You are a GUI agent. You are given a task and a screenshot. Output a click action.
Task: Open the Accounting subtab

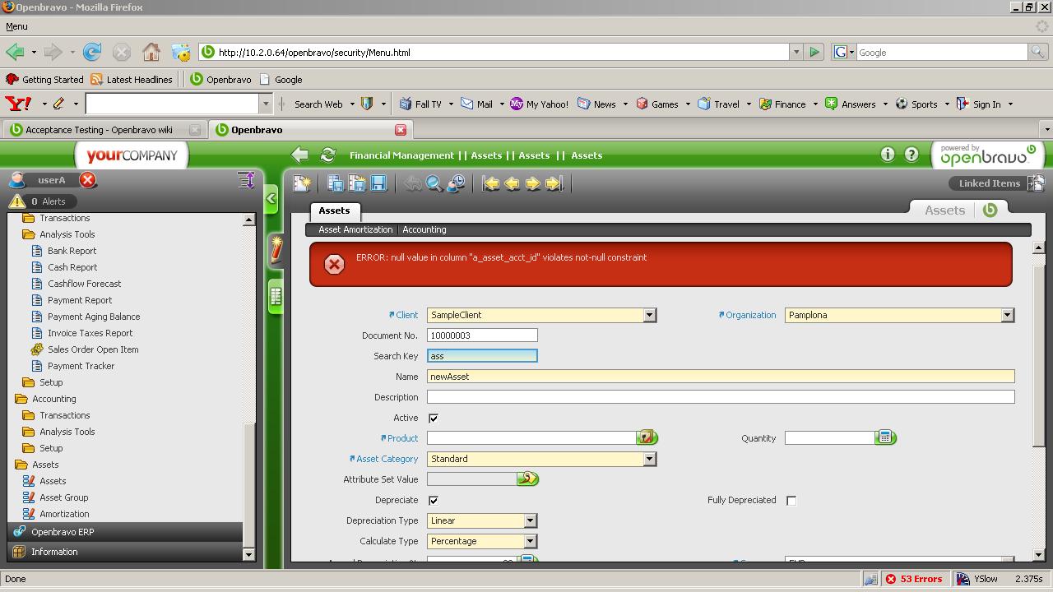click(424, 229)
